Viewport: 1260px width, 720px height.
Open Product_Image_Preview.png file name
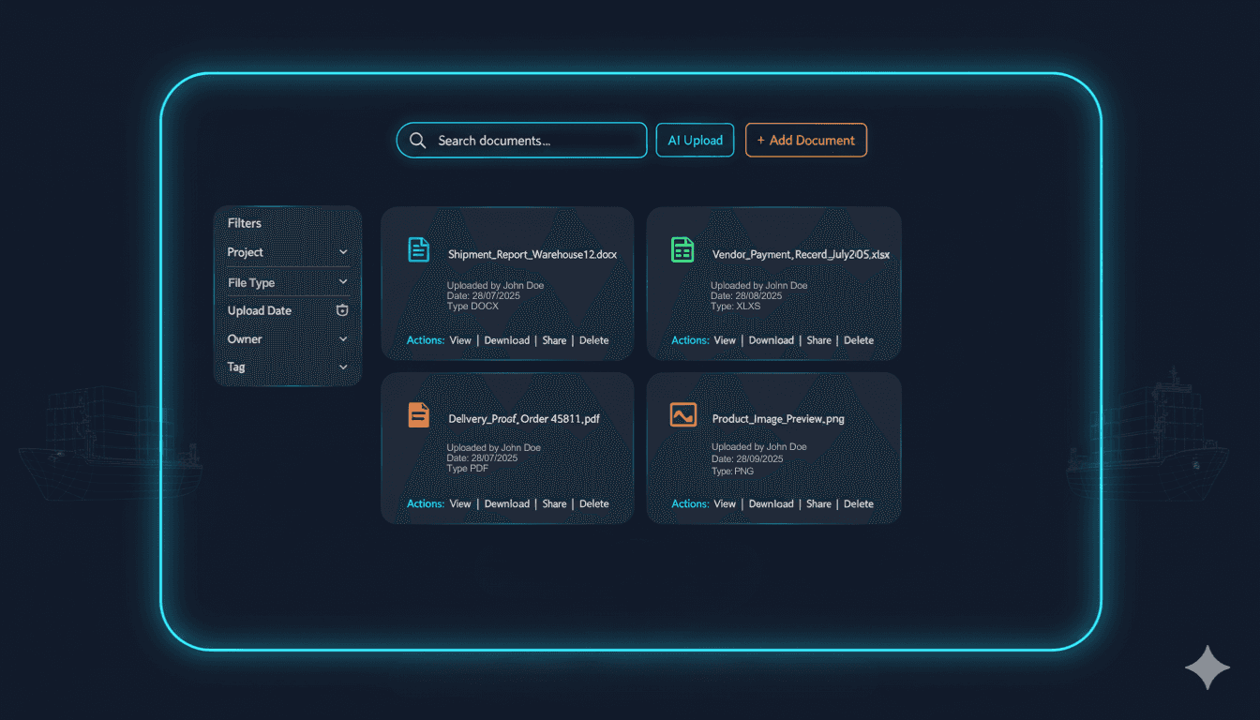pos(778,419)
